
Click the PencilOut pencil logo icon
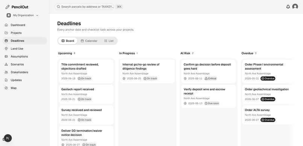[x=8, y=7]
